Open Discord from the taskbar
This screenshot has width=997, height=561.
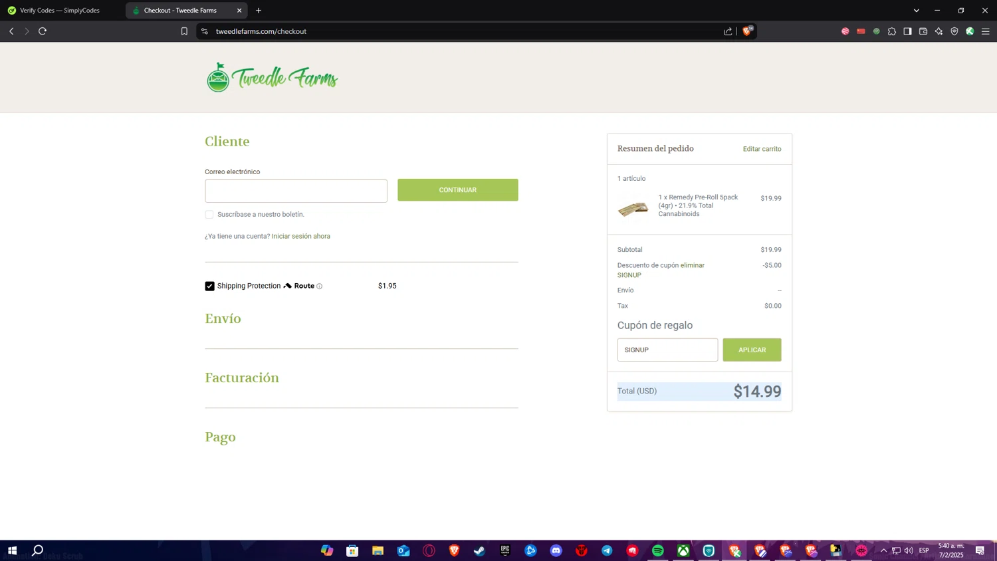coord(556,550)
